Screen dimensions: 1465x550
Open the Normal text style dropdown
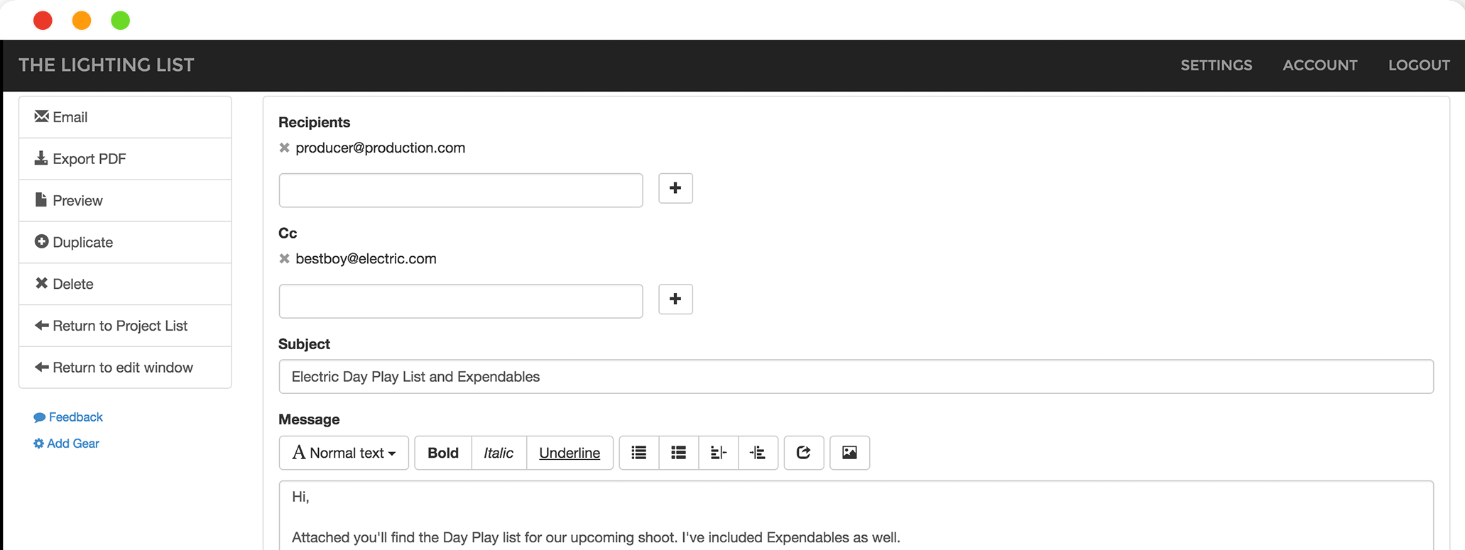344,453
